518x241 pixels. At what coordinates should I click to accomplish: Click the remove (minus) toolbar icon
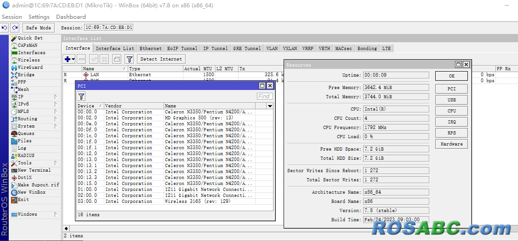point(82,59)
